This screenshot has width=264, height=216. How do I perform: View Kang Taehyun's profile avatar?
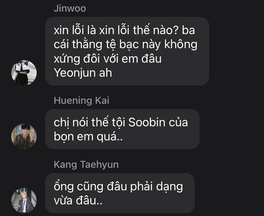pyautogui.click(x=24, y=201)
